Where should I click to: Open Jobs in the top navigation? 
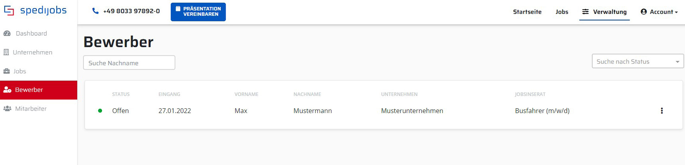click(x=562, y=12)
